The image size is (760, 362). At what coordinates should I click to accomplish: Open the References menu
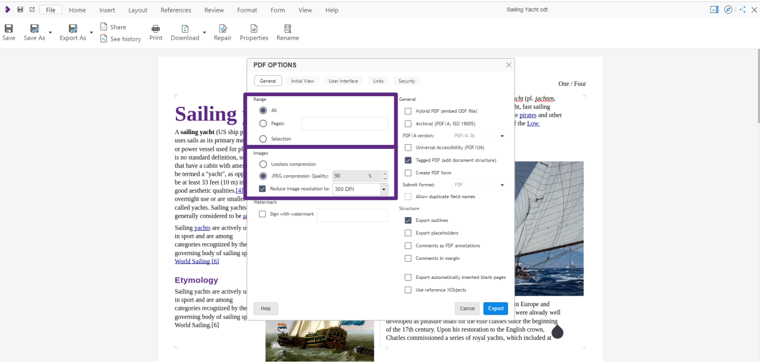[175, 9]
